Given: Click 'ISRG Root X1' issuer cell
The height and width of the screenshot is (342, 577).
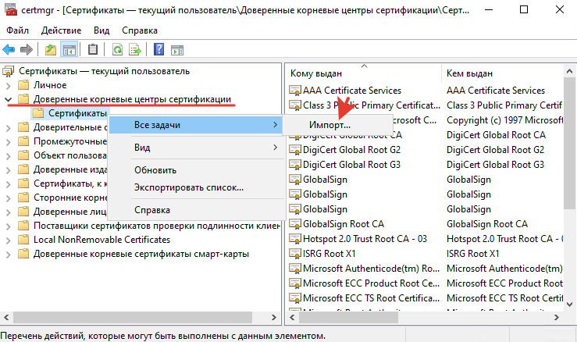Looking at the screenshot, I should (473, 254).
